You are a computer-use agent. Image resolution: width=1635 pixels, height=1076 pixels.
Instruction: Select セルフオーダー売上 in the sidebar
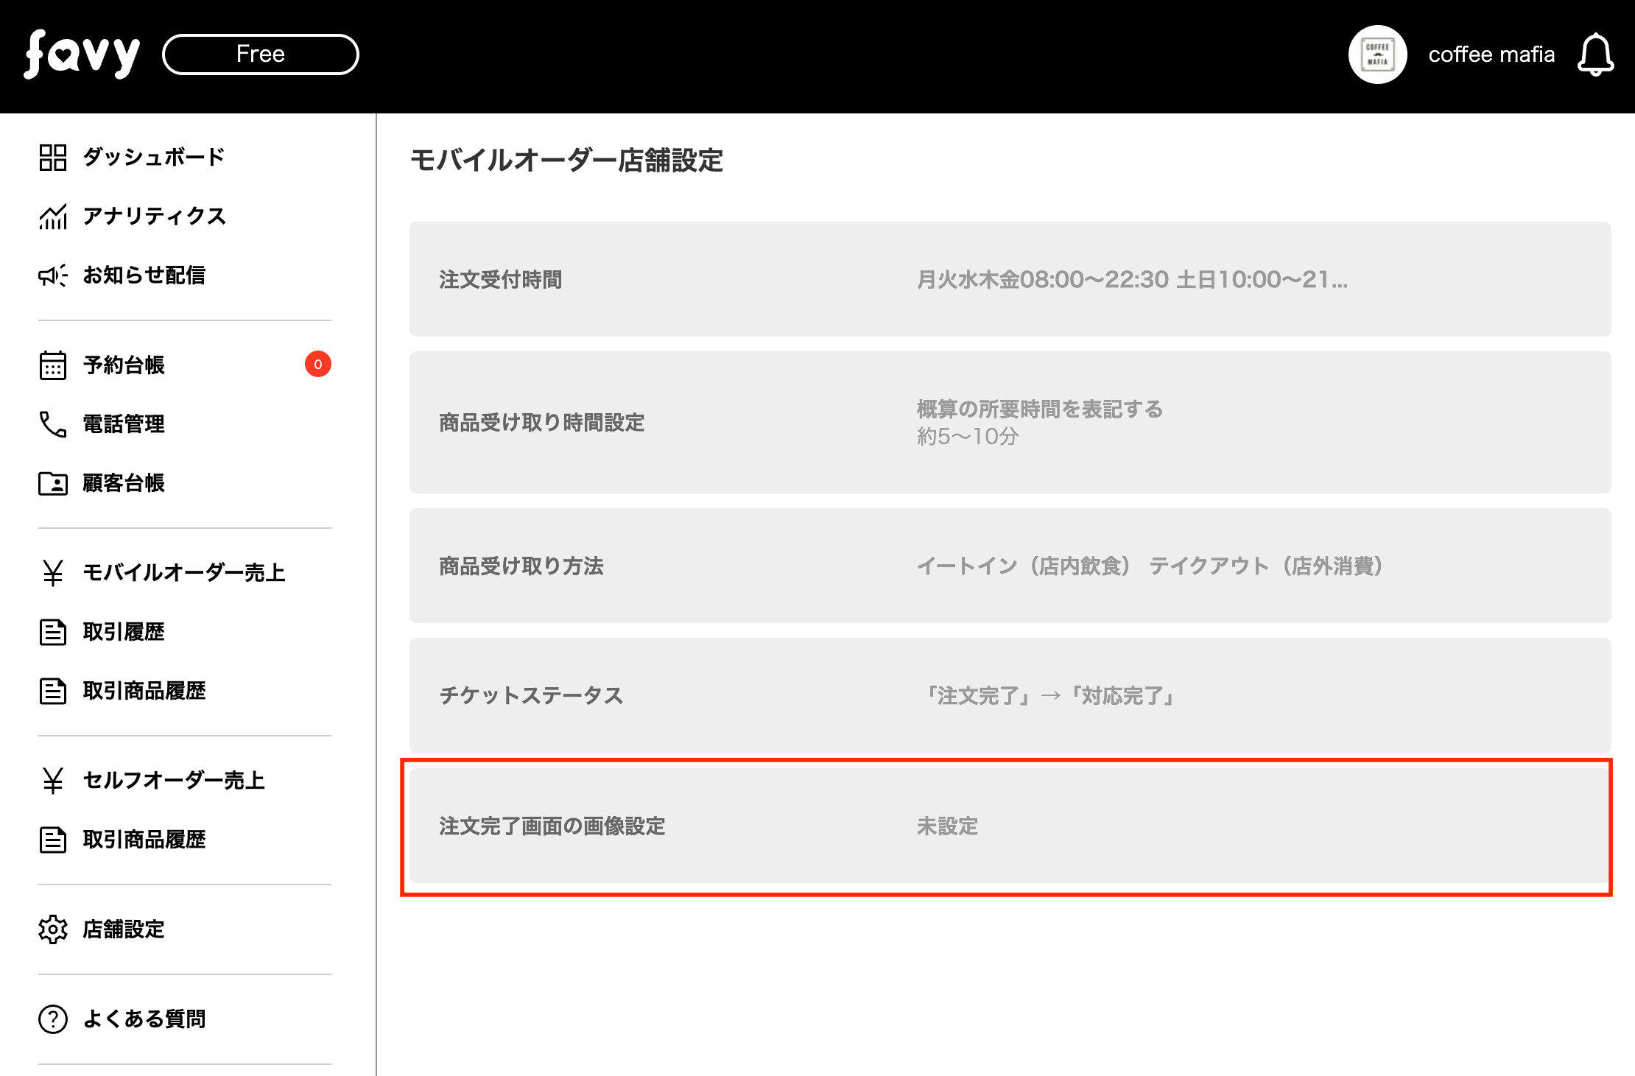tap(173, 781)
